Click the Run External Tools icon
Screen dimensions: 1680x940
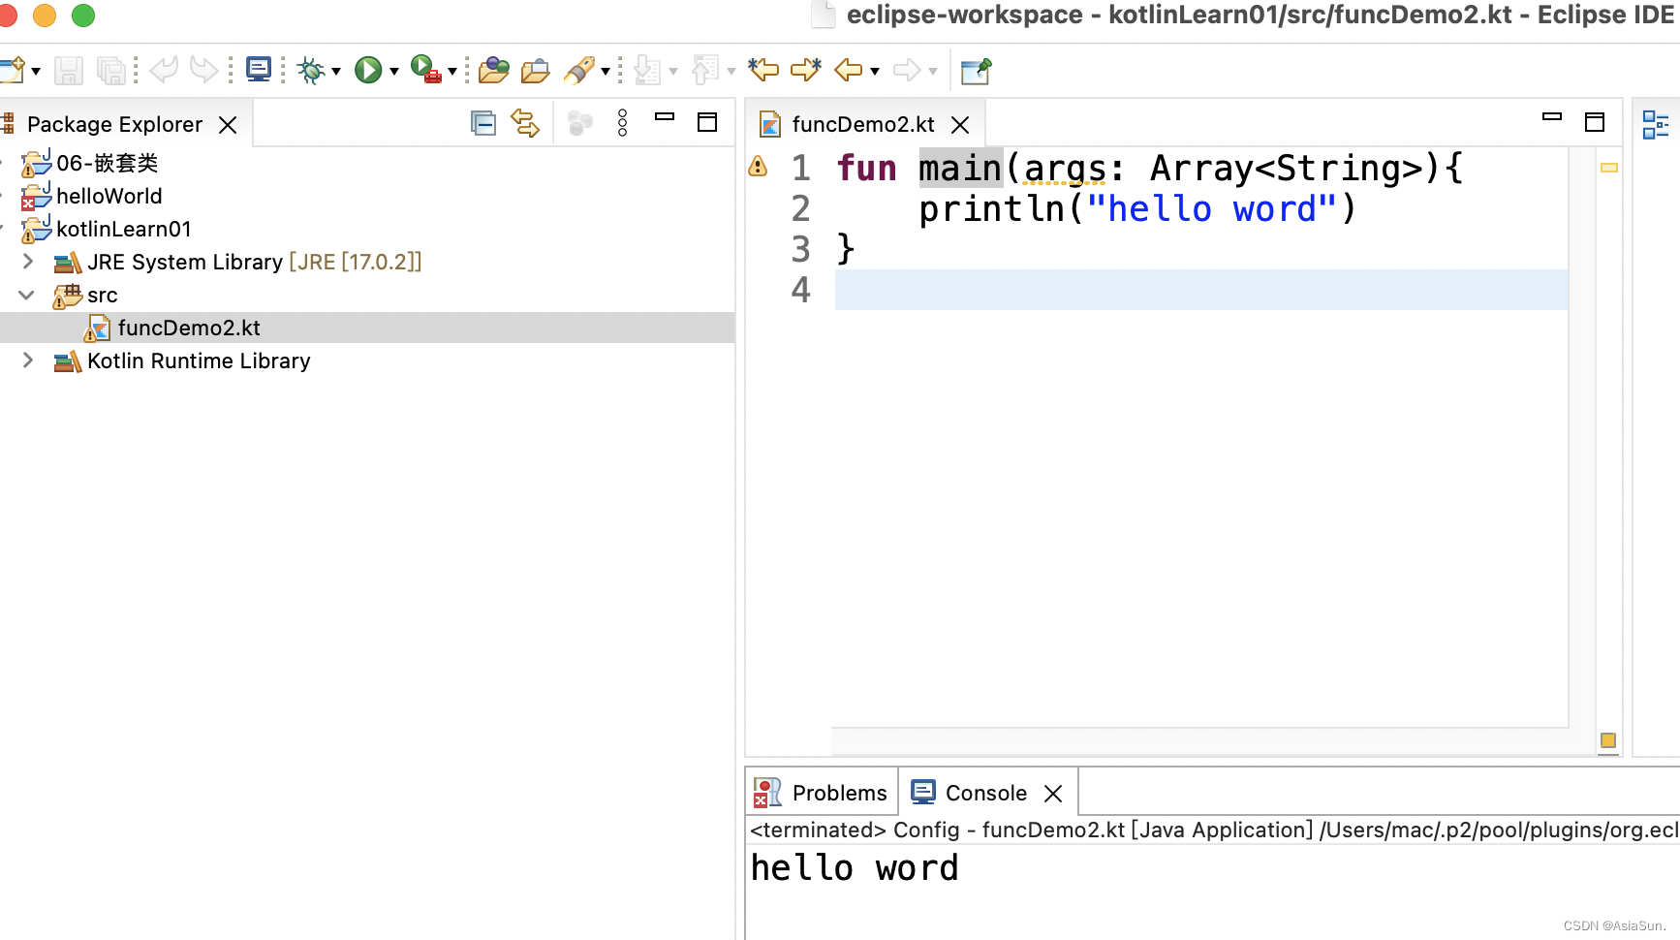[x=425, y=69]
